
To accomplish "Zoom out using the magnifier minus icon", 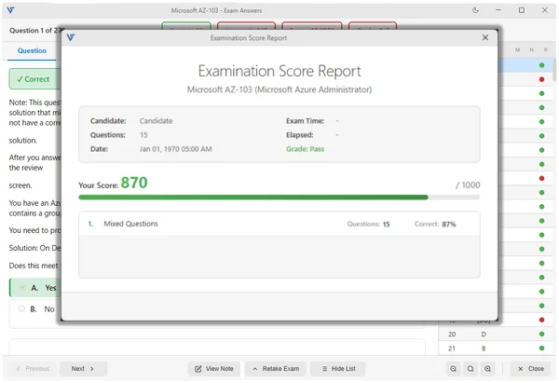I will pos(453,369).
